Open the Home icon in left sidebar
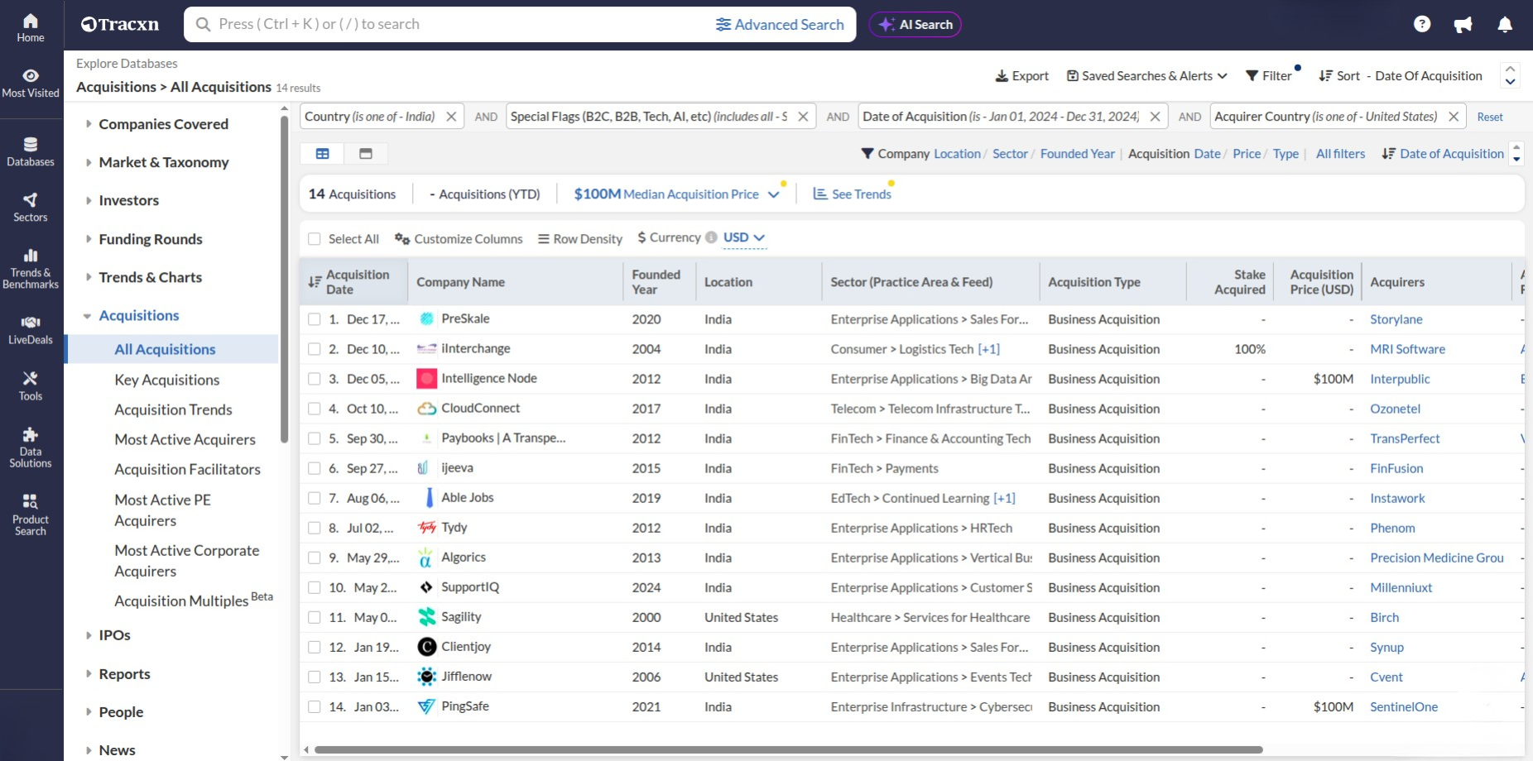 (31, 24)
